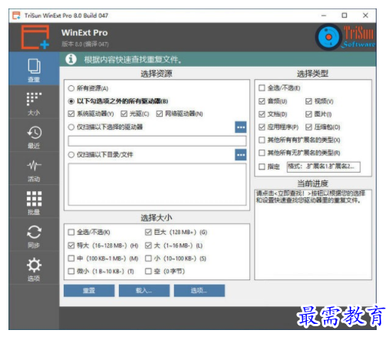The height and width of the screenshot is (340, 392).
Task: Click the info icon in the green banner
Action: tap(71, 59)
